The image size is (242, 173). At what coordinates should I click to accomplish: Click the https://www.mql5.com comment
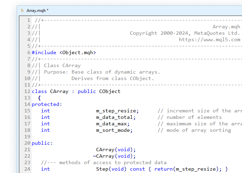tap(209, 40)
